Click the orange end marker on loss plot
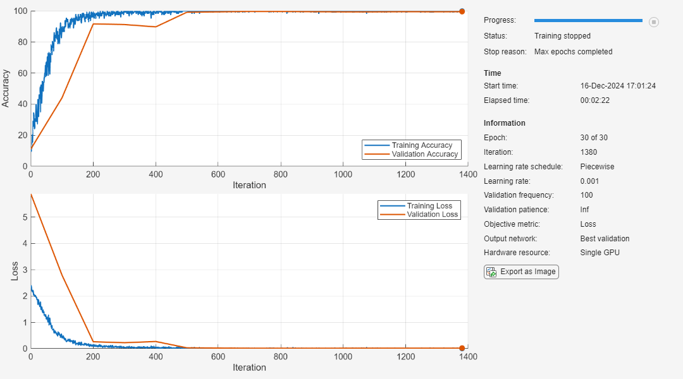The height and width of the screenshot is (379, 683). [x=462, y=348]
